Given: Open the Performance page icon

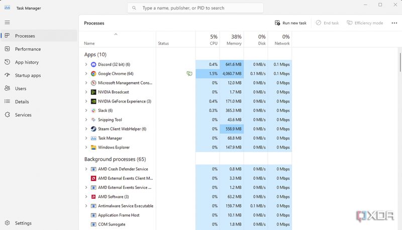Looking at the screenshot, I should pos(7,49).
